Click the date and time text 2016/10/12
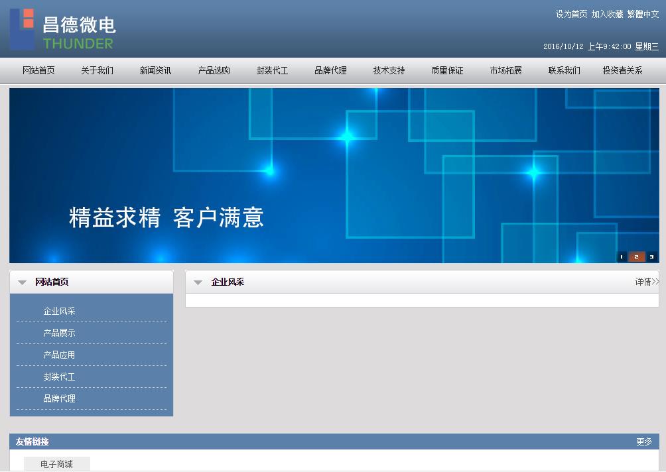The image size is (666, 472). (x=601, y=46)
